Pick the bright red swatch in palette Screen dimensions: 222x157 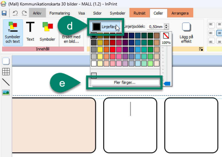coord(112,50)
